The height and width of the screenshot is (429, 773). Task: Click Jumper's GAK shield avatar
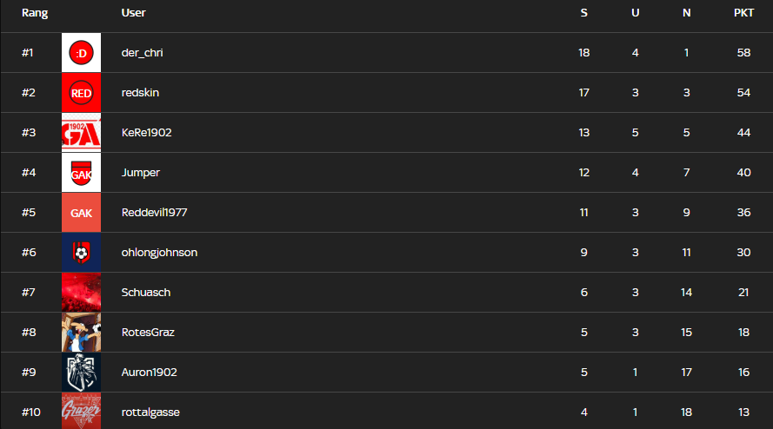point(82,173)
